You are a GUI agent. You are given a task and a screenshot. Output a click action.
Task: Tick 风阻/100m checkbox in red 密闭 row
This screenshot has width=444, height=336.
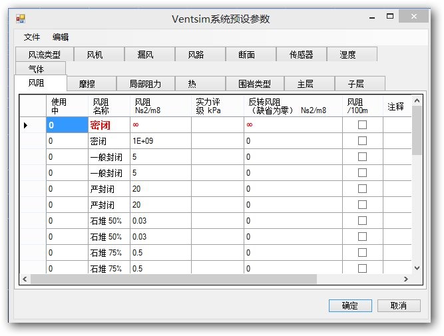(362, 125)
